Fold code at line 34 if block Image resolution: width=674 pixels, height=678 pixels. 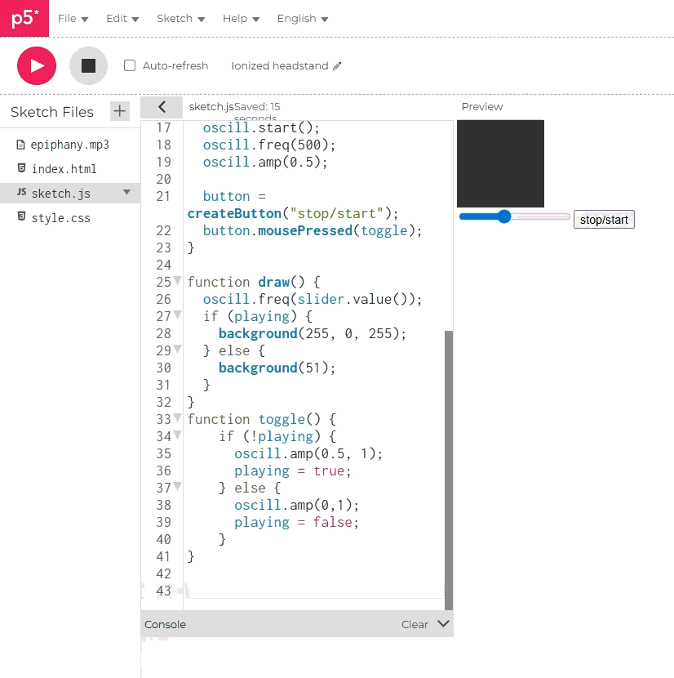(x=177, y=435)
